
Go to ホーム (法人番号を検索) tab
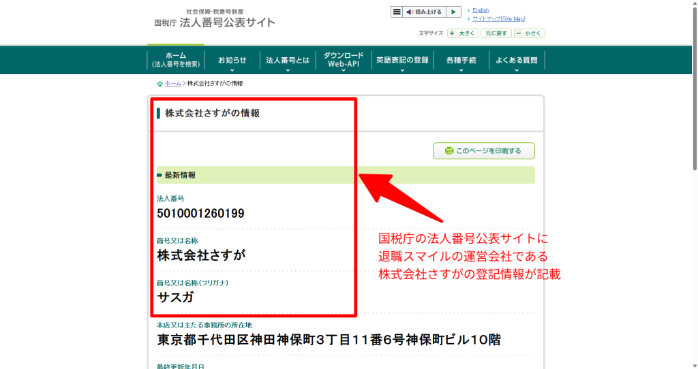[x=176, y=60]
